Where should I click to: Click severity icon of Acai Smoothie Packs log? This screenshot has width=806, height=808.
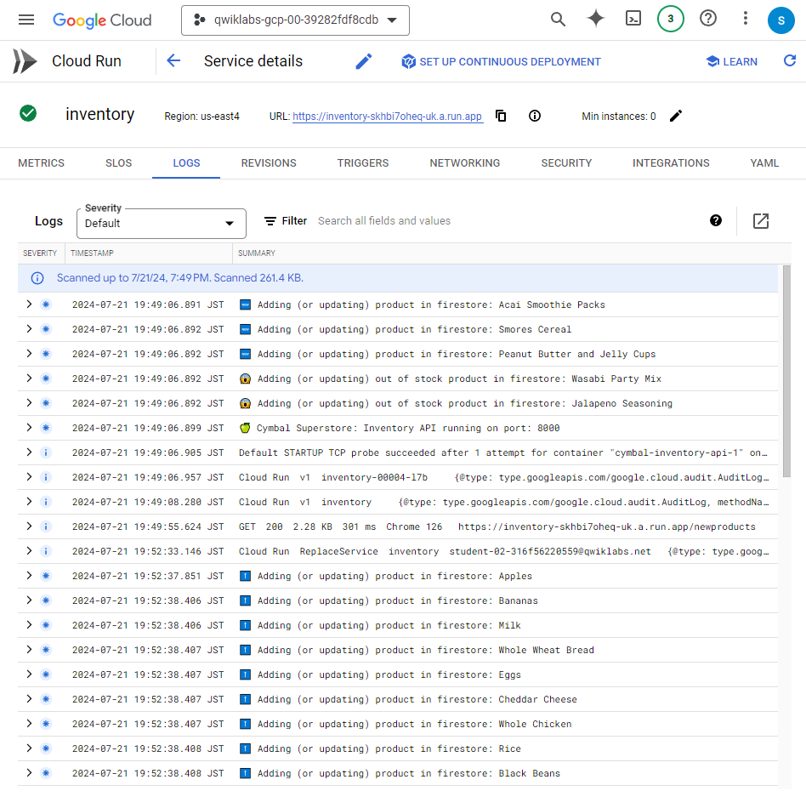[x=46, y=304]
